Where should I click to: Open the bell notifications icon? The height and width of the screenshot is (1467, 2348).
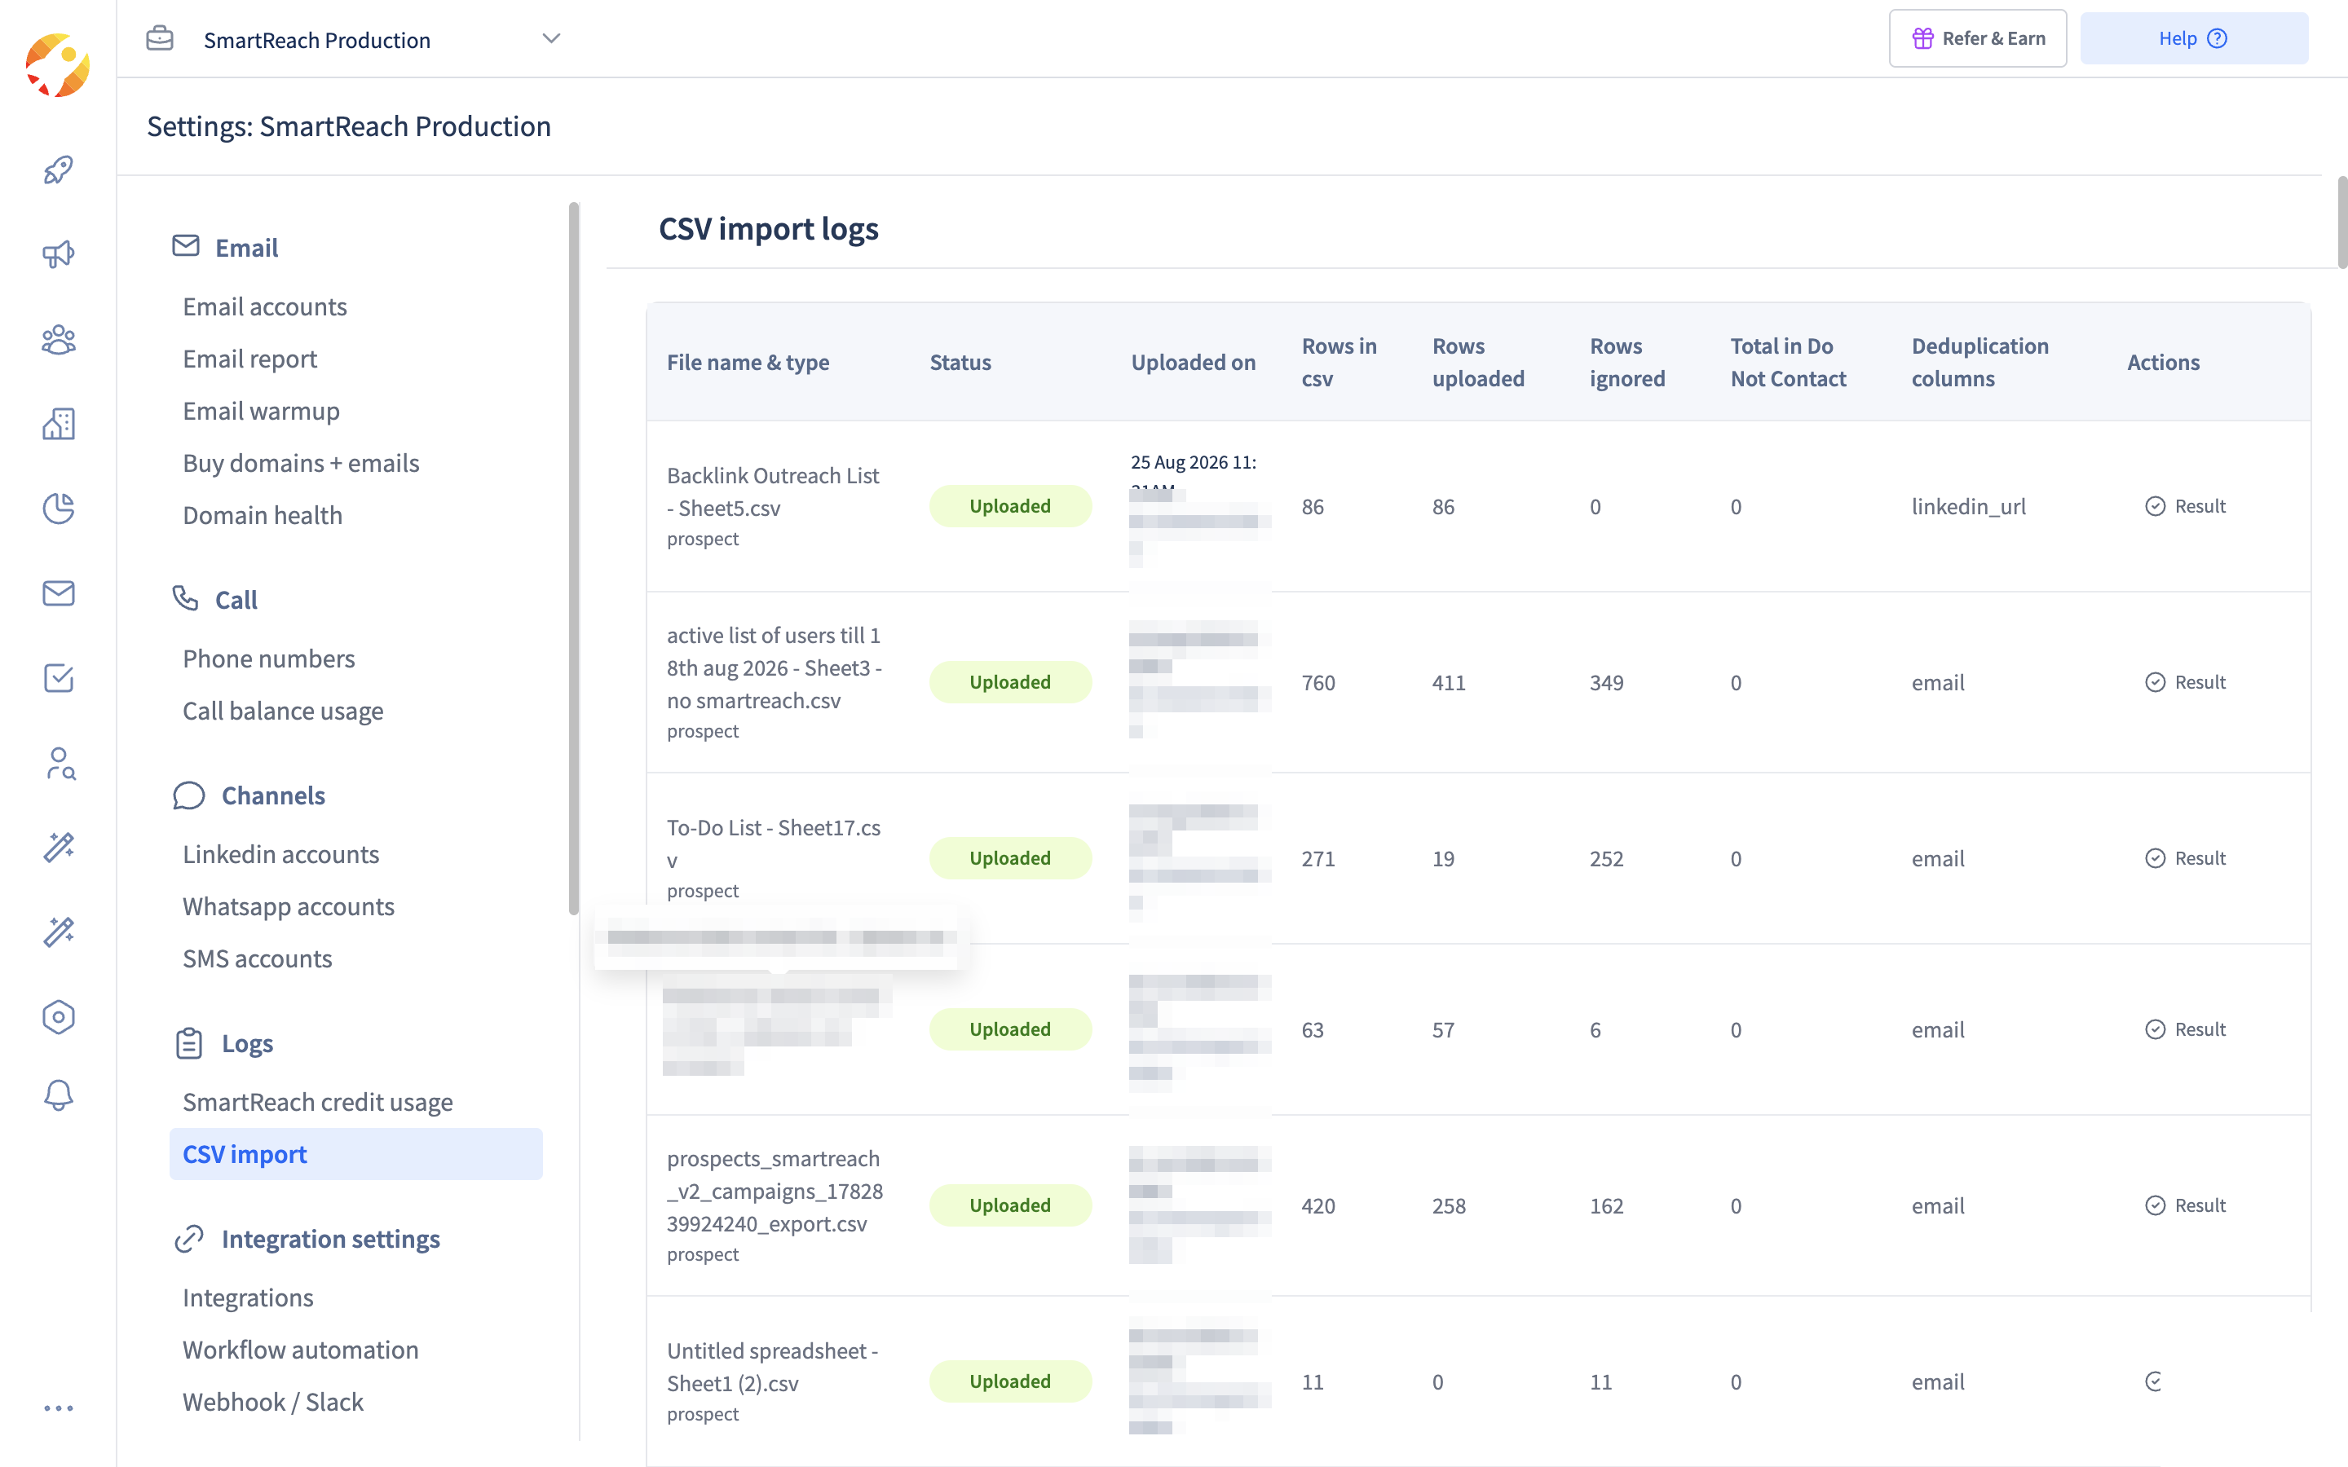click(x=58, y=1095)
